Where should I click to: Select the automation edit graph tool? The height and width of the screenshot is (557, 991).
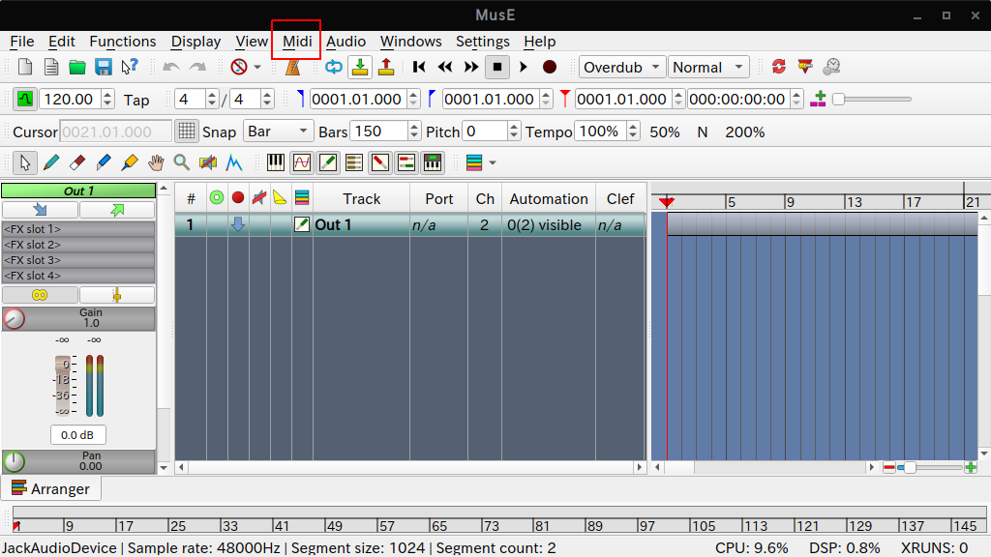234,162
